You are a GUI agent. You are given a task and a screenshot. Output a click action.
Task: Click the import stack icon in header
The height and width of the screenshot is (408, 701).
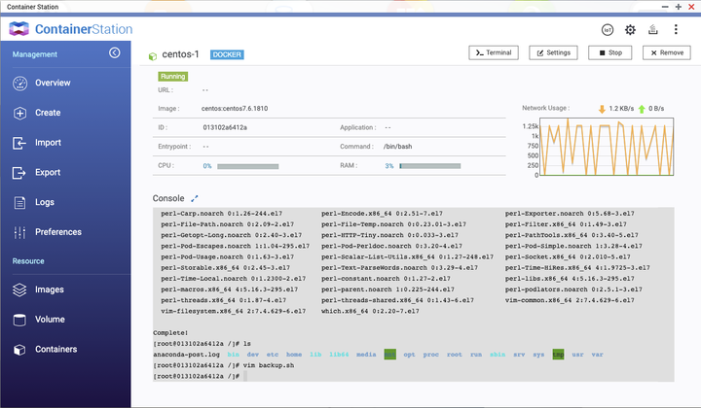click(x=652, y=29)
